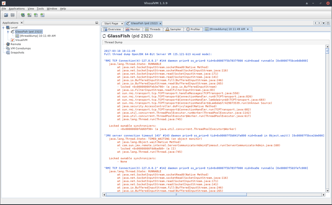Screen dimensions: 332x205
Task: Click the vertical scrollbar up arrow
Action: coord(327,47)
